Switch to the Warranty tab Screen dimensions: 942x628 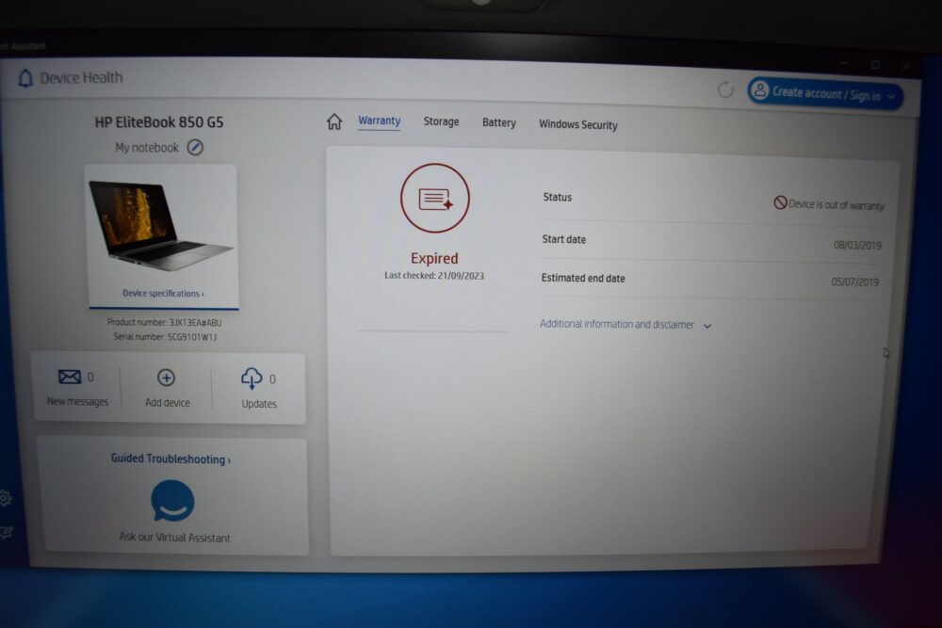click(x=379, y=121)
